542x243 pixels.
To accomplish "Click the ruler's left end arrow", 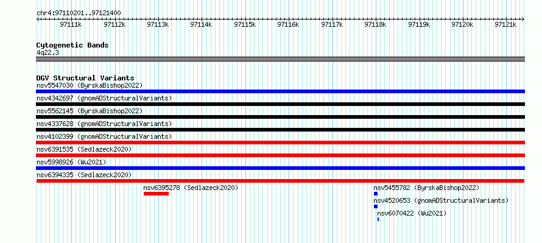I will tap(38, 19).
